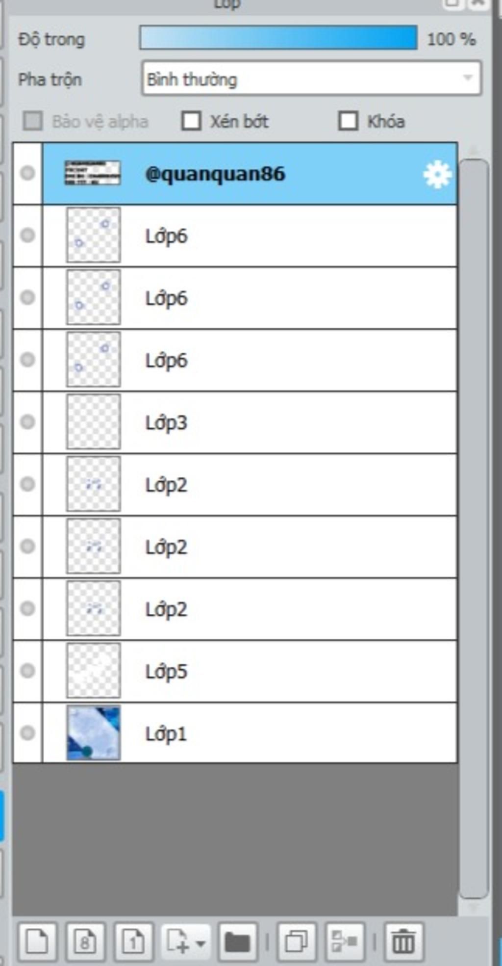Hide the Lớp5 layer
The width and height of the screenshot is (502, 966).
tap(27, 671)
